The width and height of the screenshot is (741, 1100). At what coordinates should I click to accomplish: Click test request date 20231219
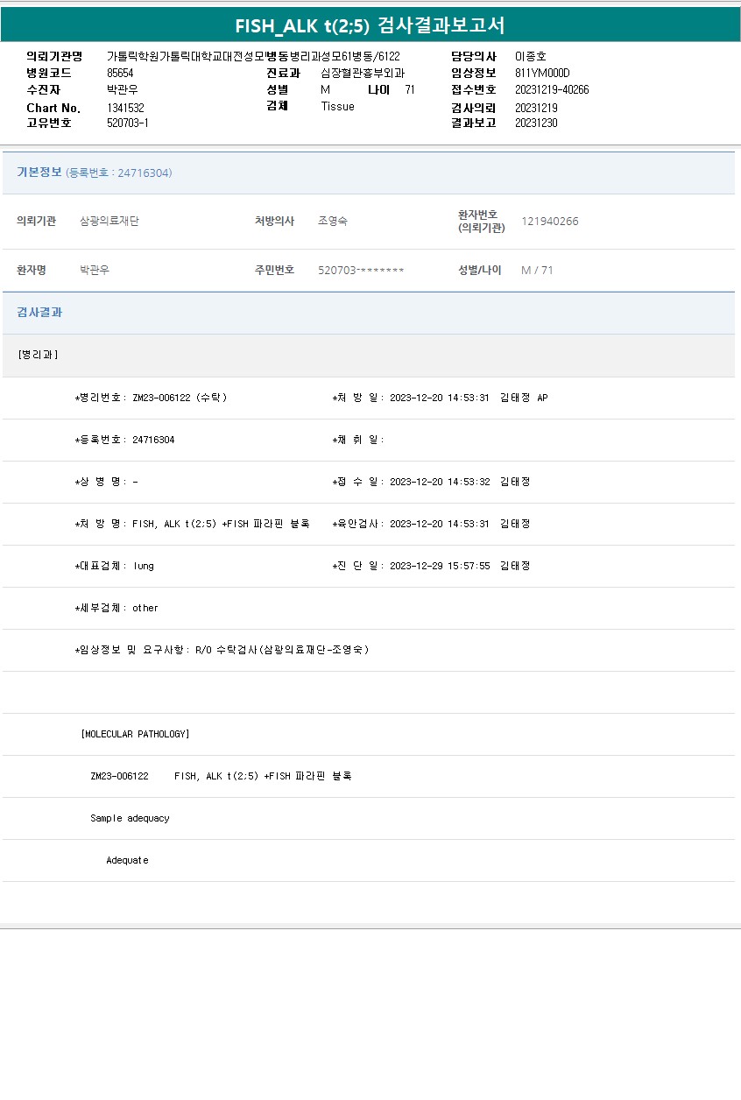point(536,108)
